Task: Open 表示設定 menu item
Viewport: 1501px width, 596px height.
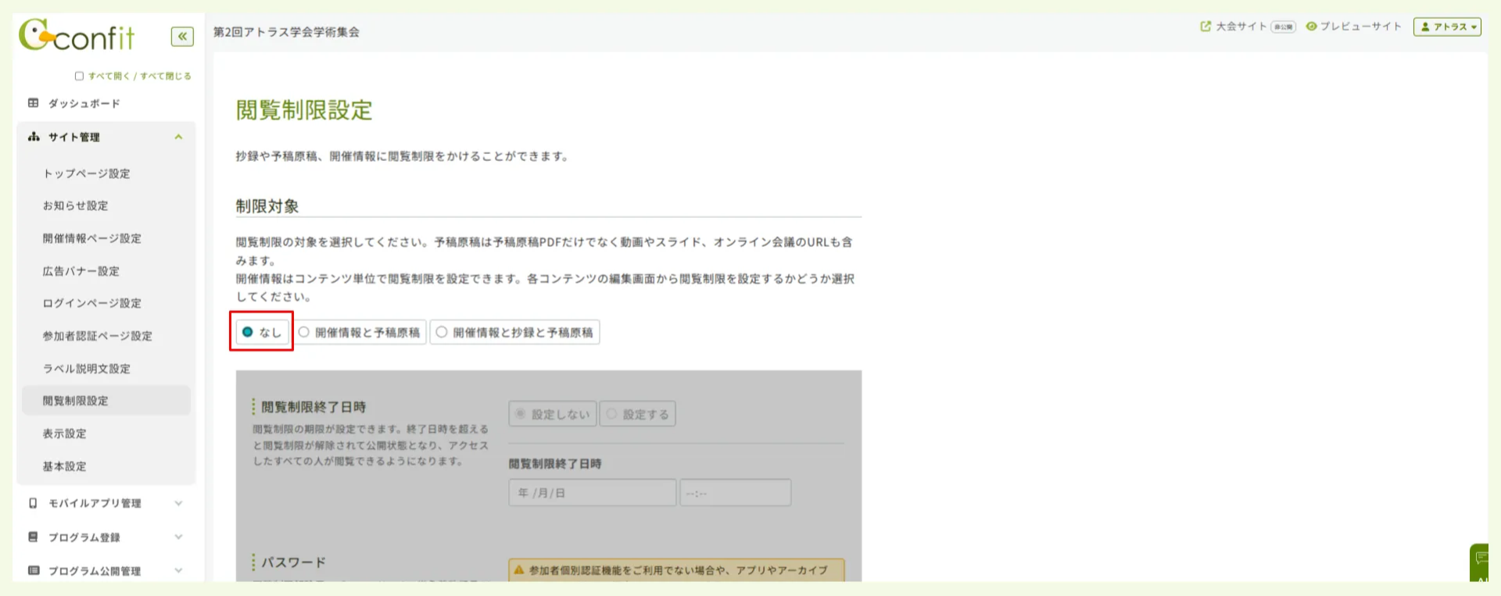Action: 64,434
